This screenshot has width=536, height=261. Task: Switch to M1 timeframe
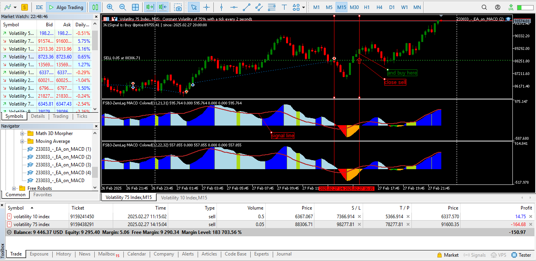coord(316,7)
